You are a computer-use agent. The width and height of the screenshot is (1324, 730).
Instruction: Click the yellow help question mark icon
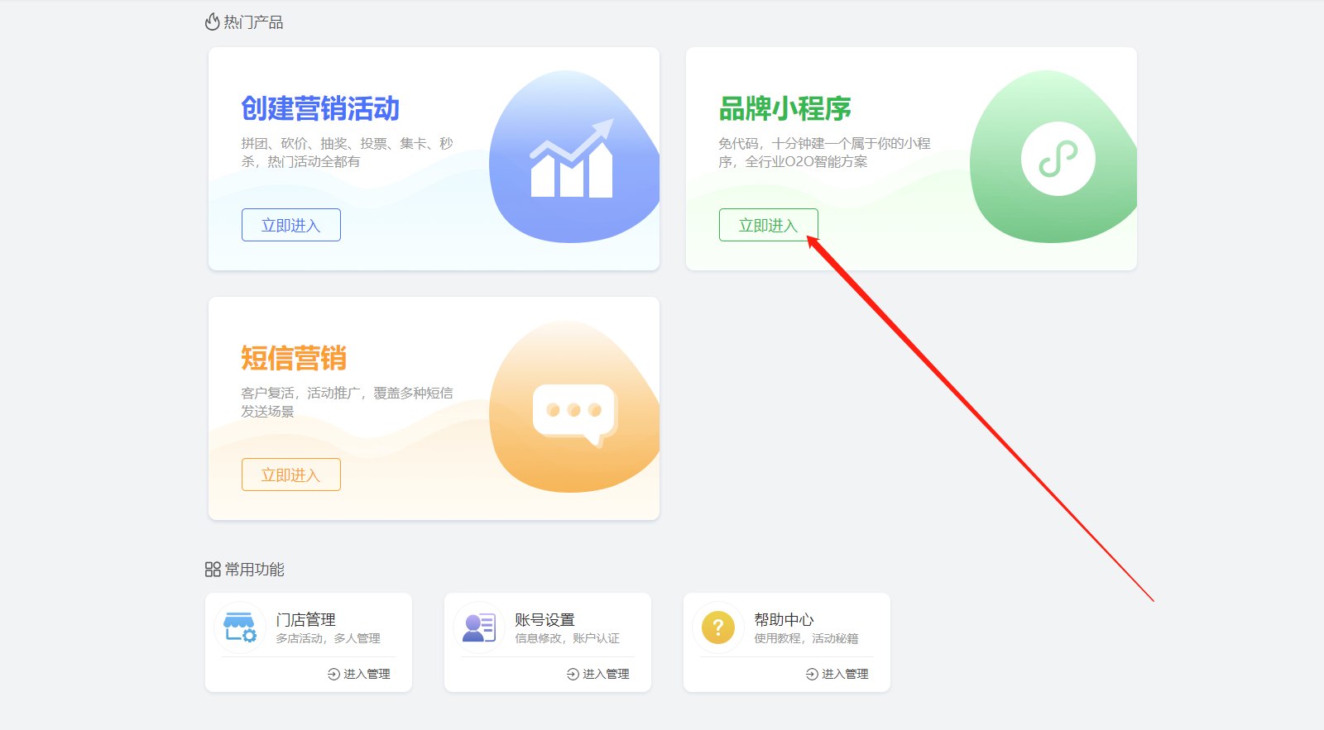717,627
